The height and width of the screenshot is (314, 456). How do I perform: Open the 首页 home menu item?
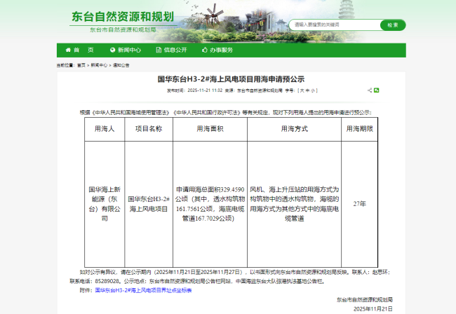coord(79,50)
